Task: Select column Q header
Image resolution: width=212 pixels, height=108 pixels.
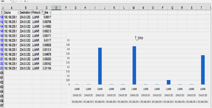Action: point(172,8)
